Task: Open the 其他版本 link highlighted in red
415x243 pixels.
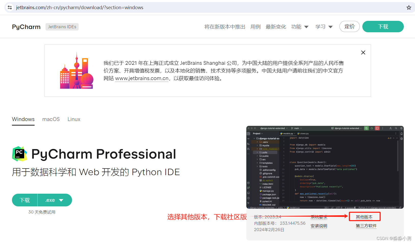Action: click(x=364, y=217)
